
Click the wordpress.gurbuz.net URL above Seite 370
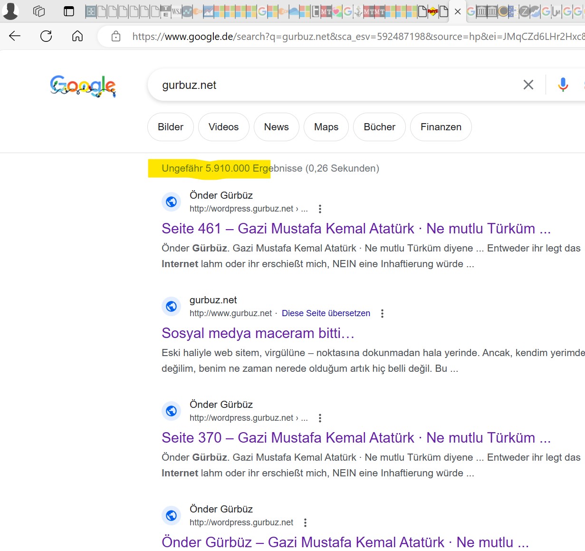click(249, 418)
